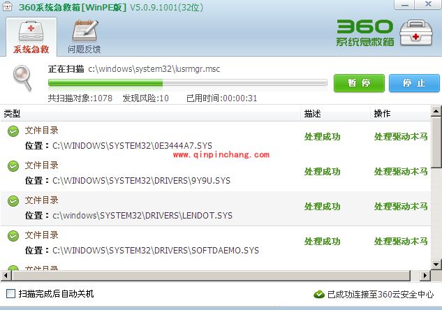The image size is (442, 310).
Task: Click the green check for LENDOT.SYS
Action: pyautogui.click(x=13, y=201)
